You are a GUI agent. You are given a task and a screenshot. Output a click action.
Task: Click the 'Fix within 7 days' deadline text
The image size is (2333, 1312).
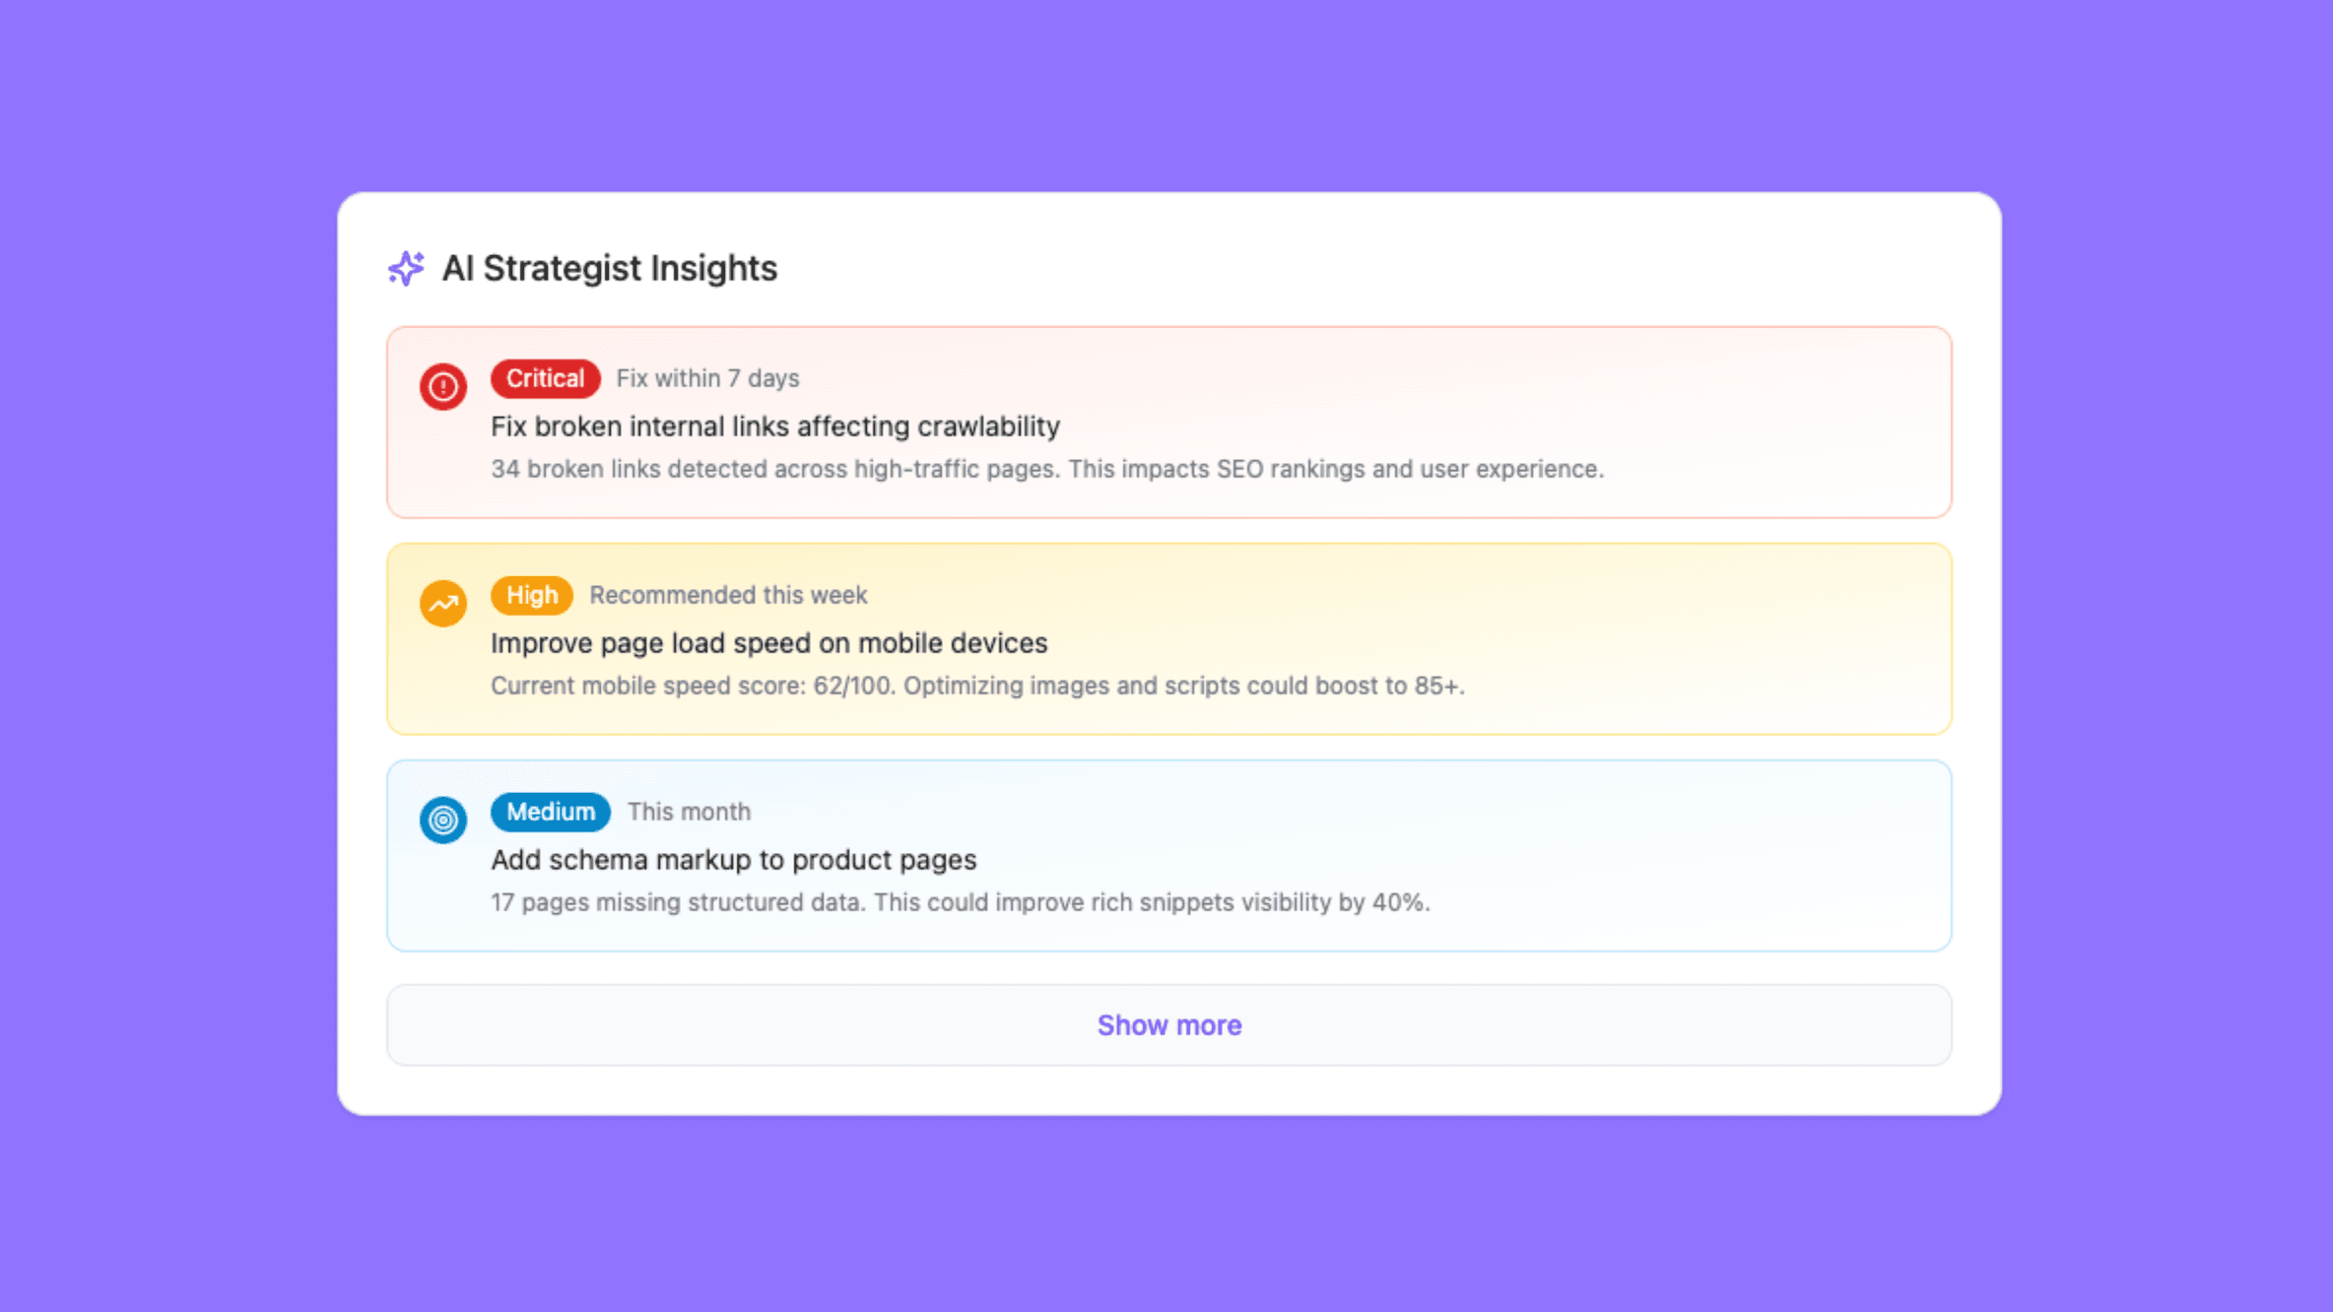point(707,377)
